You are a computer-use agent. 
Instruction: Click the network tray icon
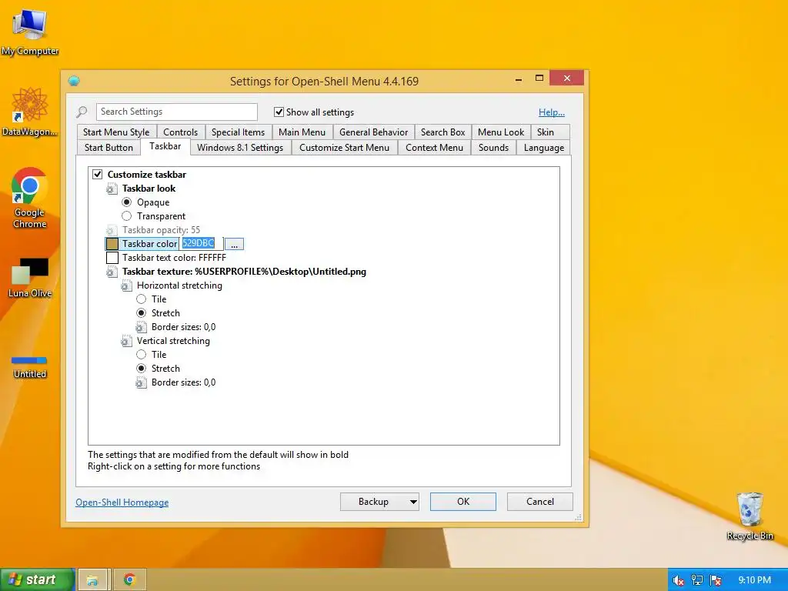click(x=697, y=580)
